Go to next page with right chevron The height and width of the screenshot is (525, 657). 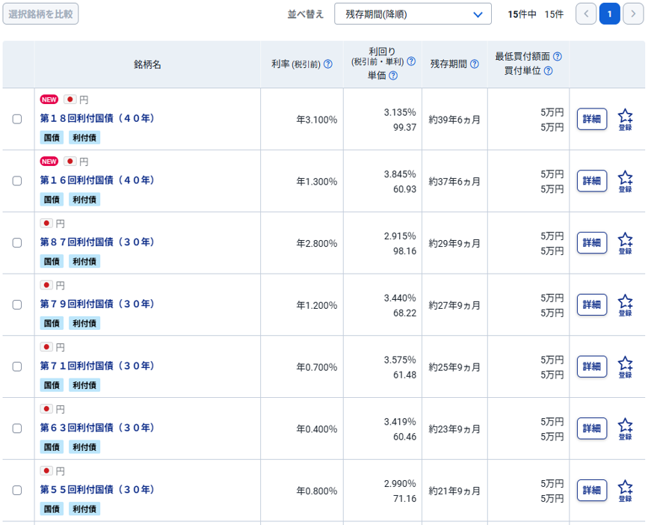[633, 14]
